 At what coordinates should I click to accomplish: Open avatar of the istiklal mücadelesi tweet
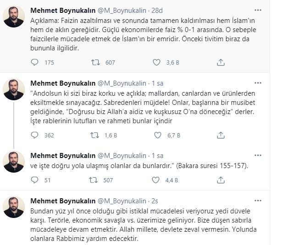coord(14,207)
